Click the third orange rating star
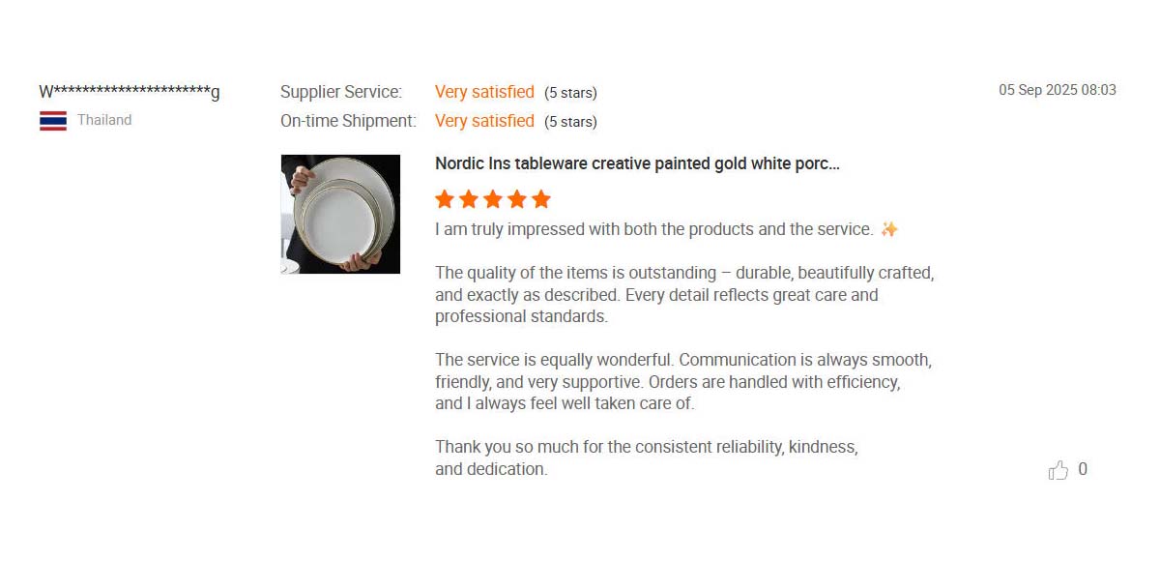The height and width of the screenshot is (561, 1160). point(493,199)
